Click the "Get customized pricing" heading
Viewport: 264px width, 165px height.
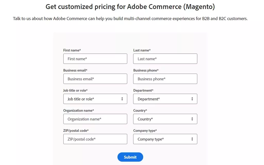coord(130,7)
